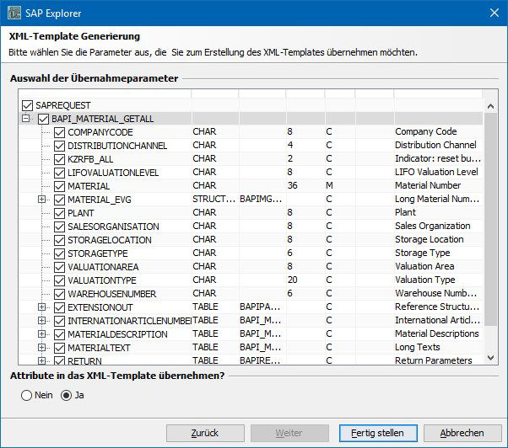
Task: Uncheck the MATERIAL checkbox
Action: pyautogui.click(x=59, y=186)
